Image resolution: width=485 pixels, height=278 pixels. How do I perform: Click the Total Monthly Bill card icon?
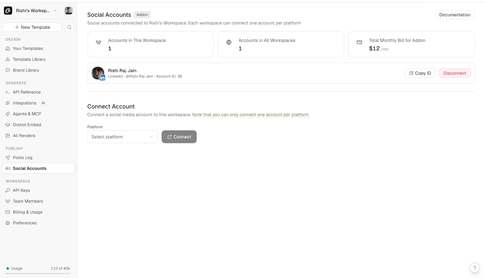click(x=359, y=42)
